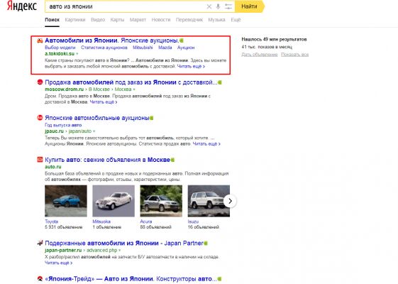
Task: Click japan-partner.ru green URL
Action: click(63, 251)
